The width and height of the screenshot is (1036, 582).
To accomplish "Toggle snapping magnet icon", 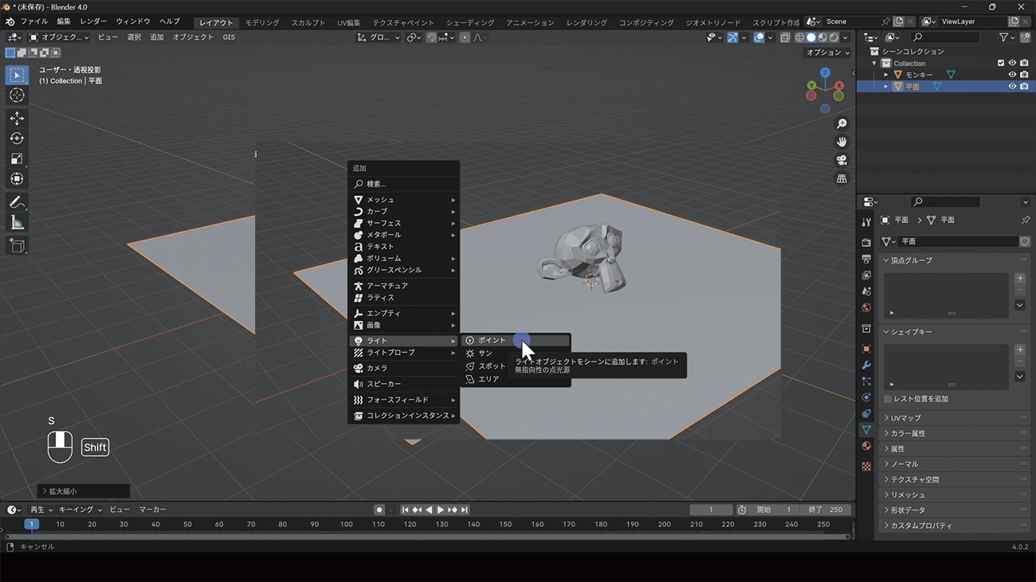I will click(x=432, y=37).
